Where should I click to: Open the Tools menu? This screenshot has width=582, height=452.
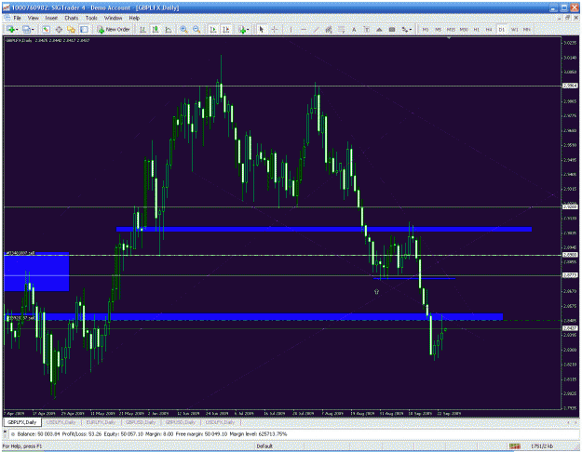91,18
